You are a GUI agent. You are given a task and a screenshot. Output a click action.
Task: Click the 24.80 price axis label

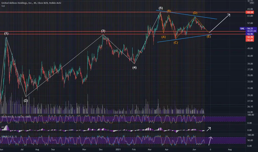(x=250, y=112)
